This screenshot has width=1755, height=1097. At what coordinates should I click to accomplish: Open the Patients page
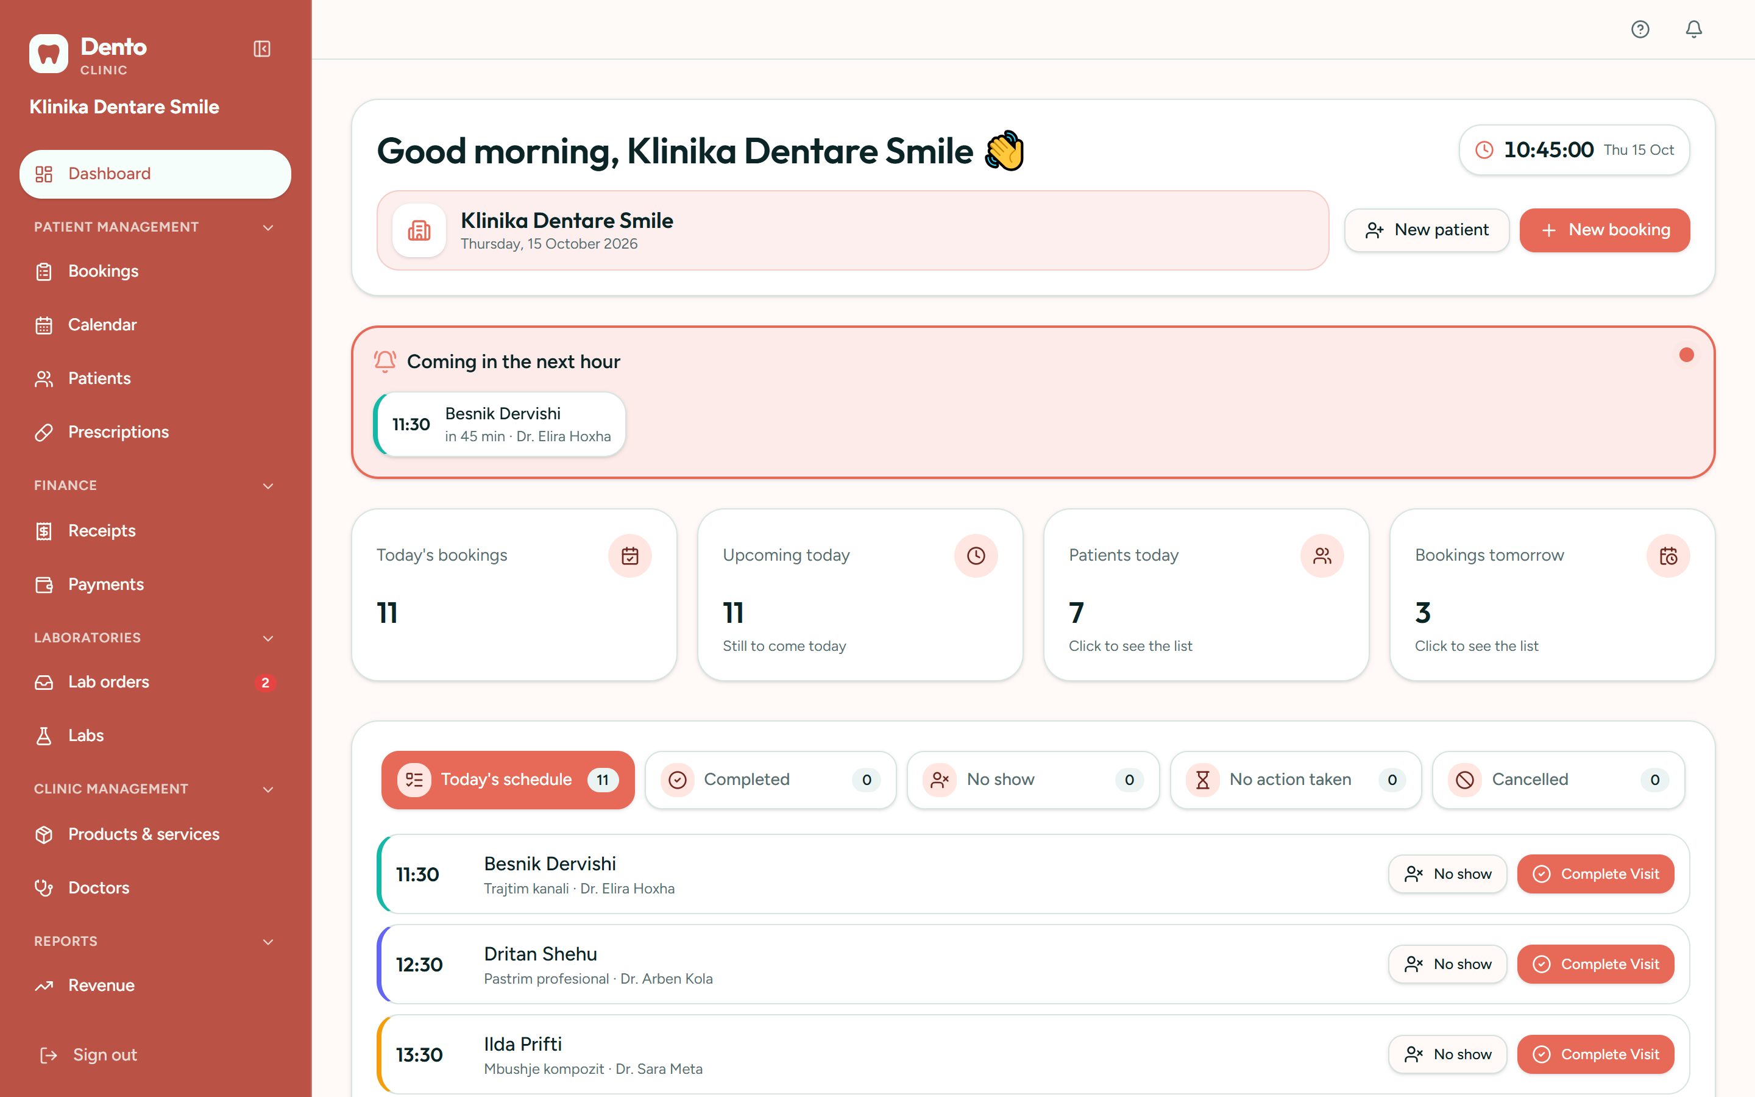click(x=155, y=378)
